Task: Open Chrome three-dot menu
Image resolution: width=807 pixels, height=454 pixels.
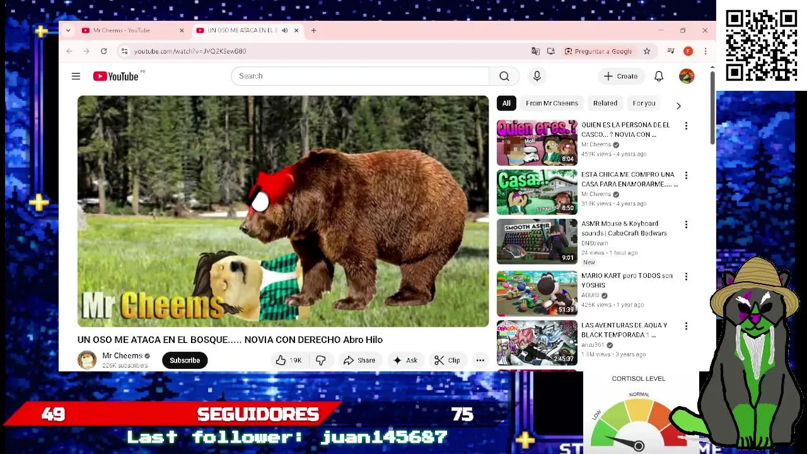Action: (705, 51)
